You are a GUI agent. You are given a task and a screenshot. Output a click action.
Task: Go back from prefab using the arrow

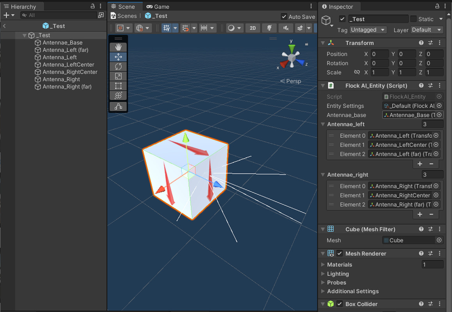tap(4, 26)
